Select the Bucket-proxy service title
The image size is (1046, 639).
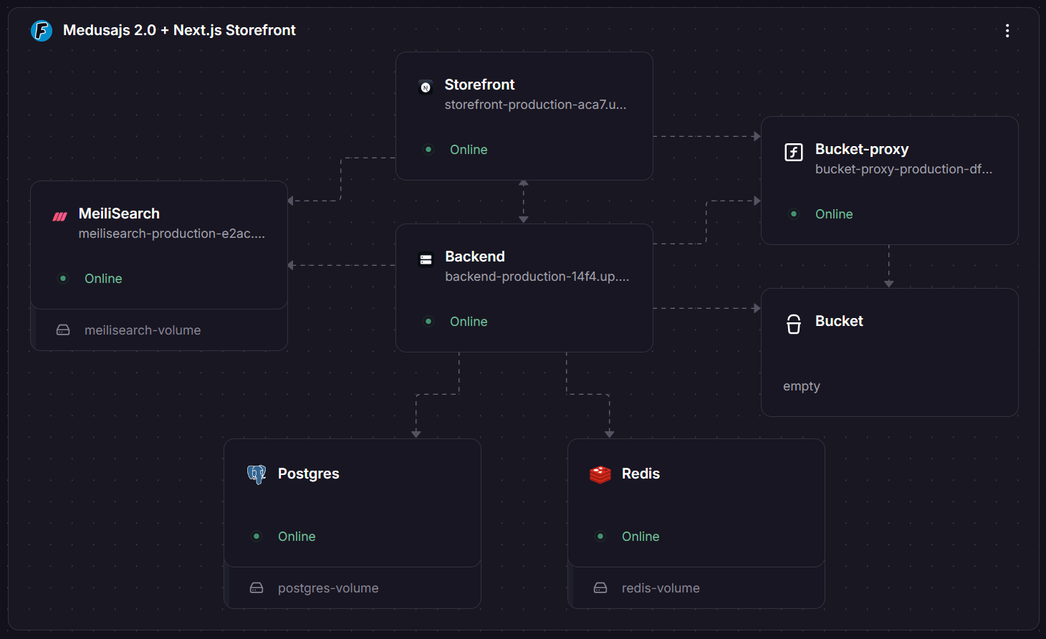[862, 149]
